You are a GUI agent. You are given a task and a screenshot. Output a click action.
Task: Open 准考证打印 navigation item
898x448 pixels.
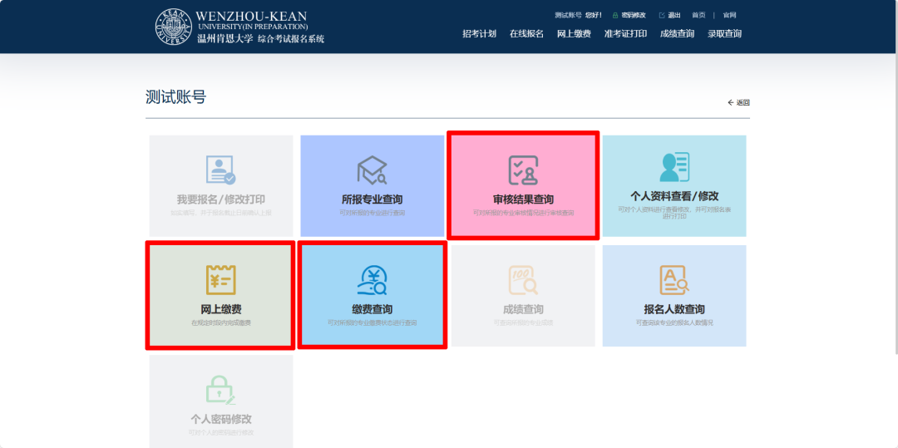(x=625, y=34)
